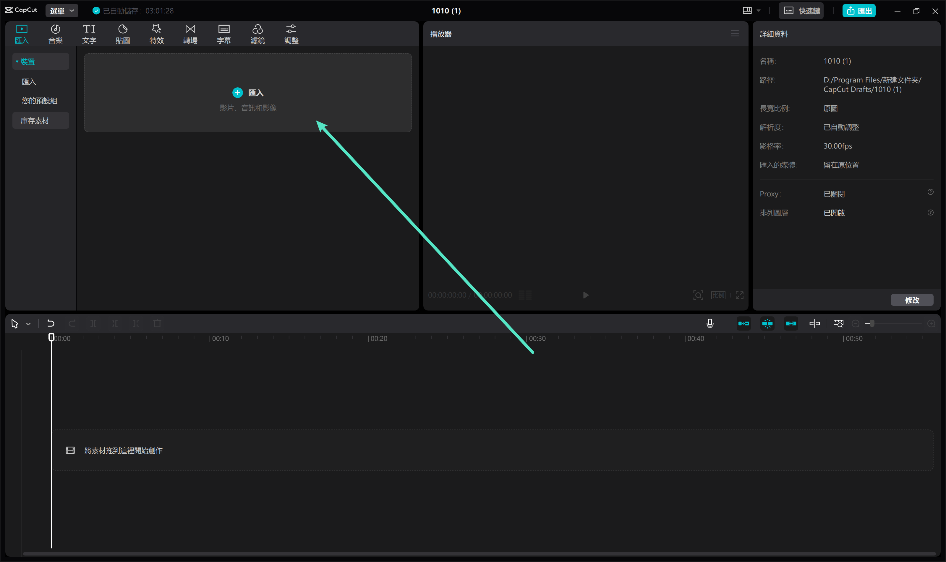This screenshot has height=562, width=946.
Task: Open the 文字 text tab
Action: click(89, 34)
